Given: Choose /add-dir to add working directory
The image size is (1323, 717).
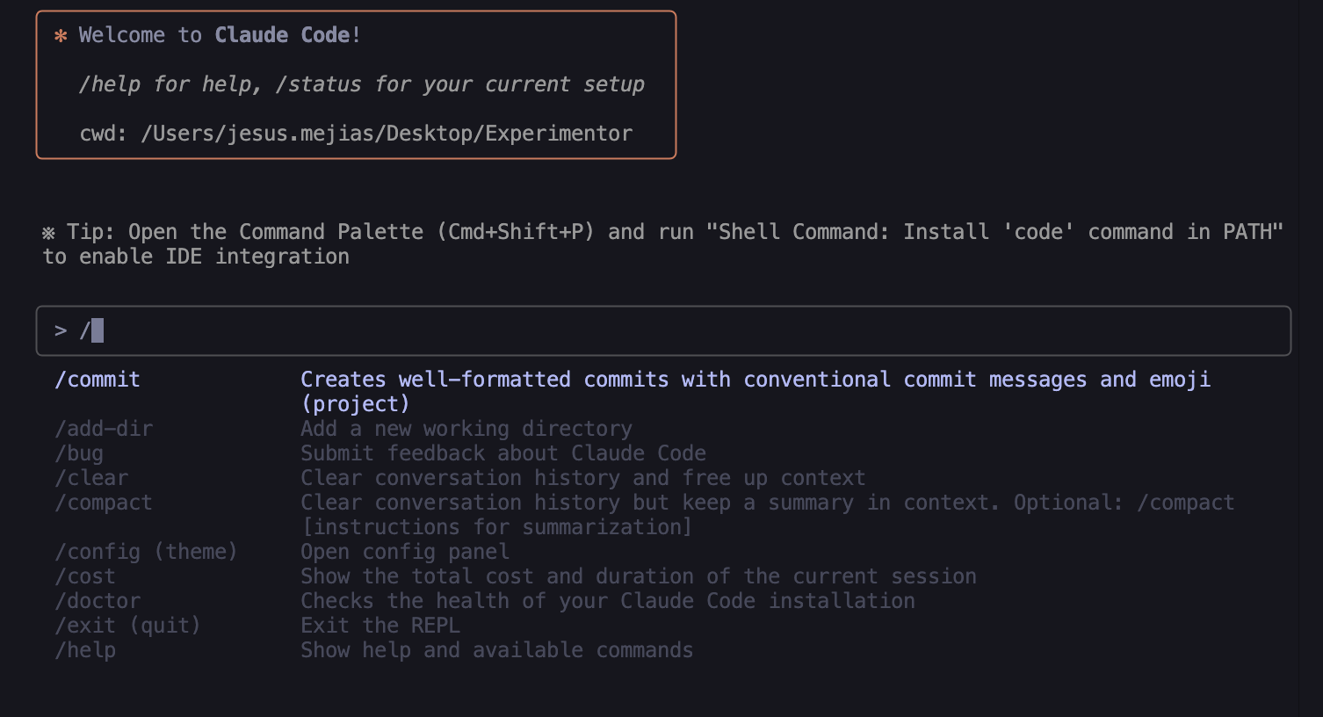Looking at the screenshot, I should click(103, 428).
